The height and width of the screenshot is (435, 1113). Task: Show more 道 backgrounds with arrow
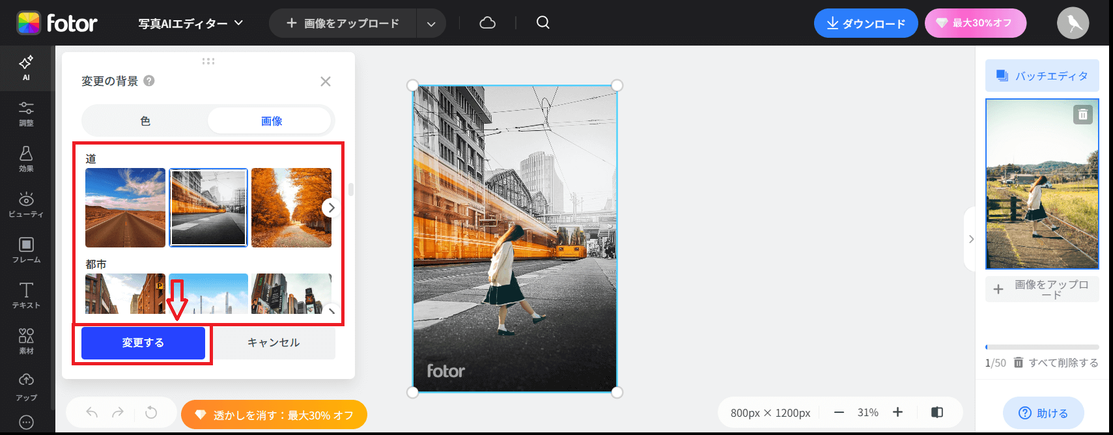(331, 208)
